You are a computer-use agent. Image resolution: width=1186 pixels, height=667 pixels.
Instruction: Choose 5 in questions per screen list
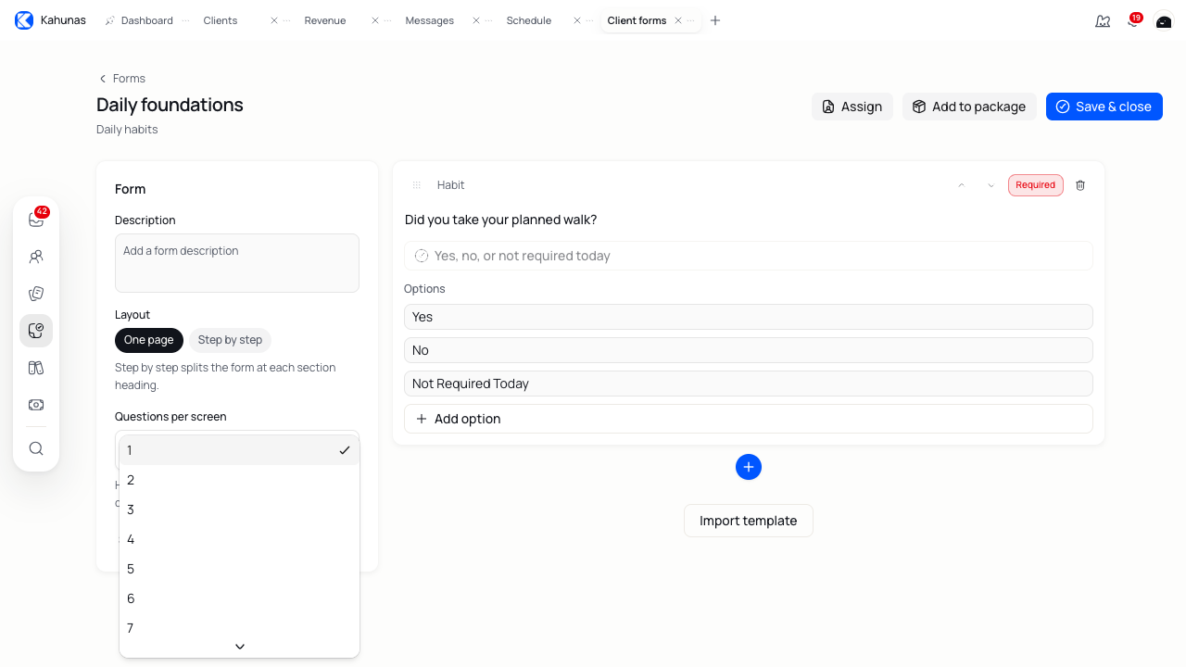pos(239,569)
